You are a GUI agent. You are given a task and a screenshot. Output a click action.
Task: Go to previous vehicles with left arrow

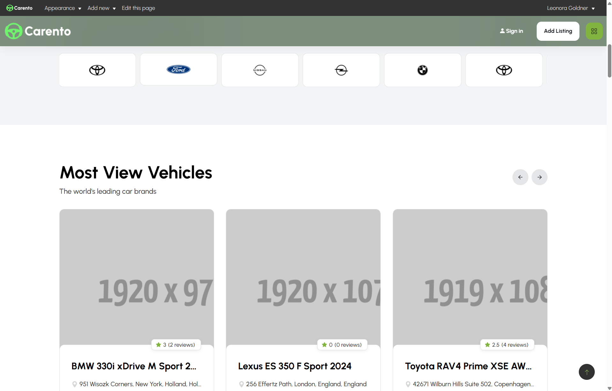(520, 177)
